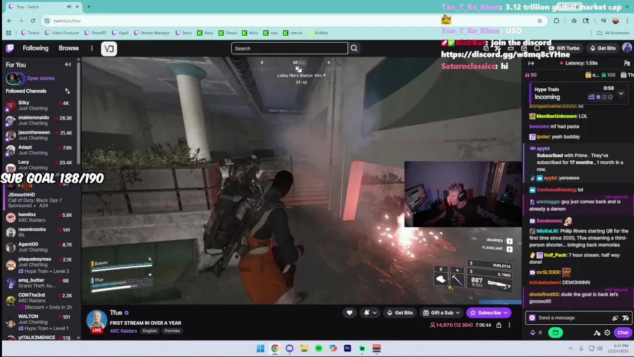
Task: Open the emote picker in chat
Action: [x=615, y=318]
